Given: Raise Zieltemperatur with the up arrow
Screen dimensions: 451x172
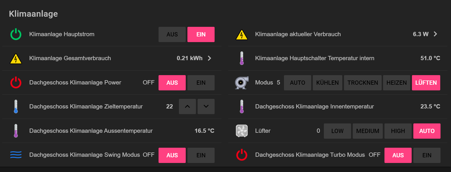Looking at the screenshot, I should click(187, 106).
